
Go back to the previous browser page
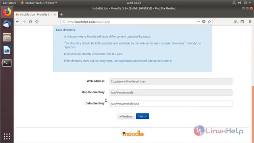tap(17, 22)
